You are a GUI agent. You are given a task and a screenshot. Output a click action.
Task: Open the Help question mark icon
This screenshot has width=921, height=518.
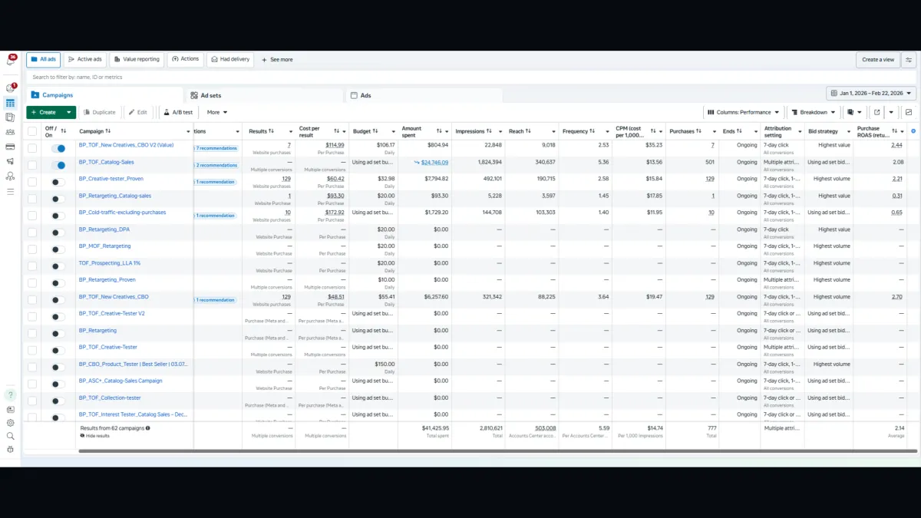[10, 395]
